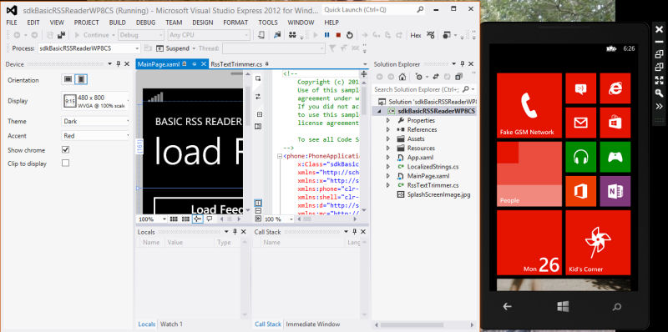Toggle snapping to gridlines
Image resolution: width=668 pixels, height=332 pixels.
pos(185,219)
